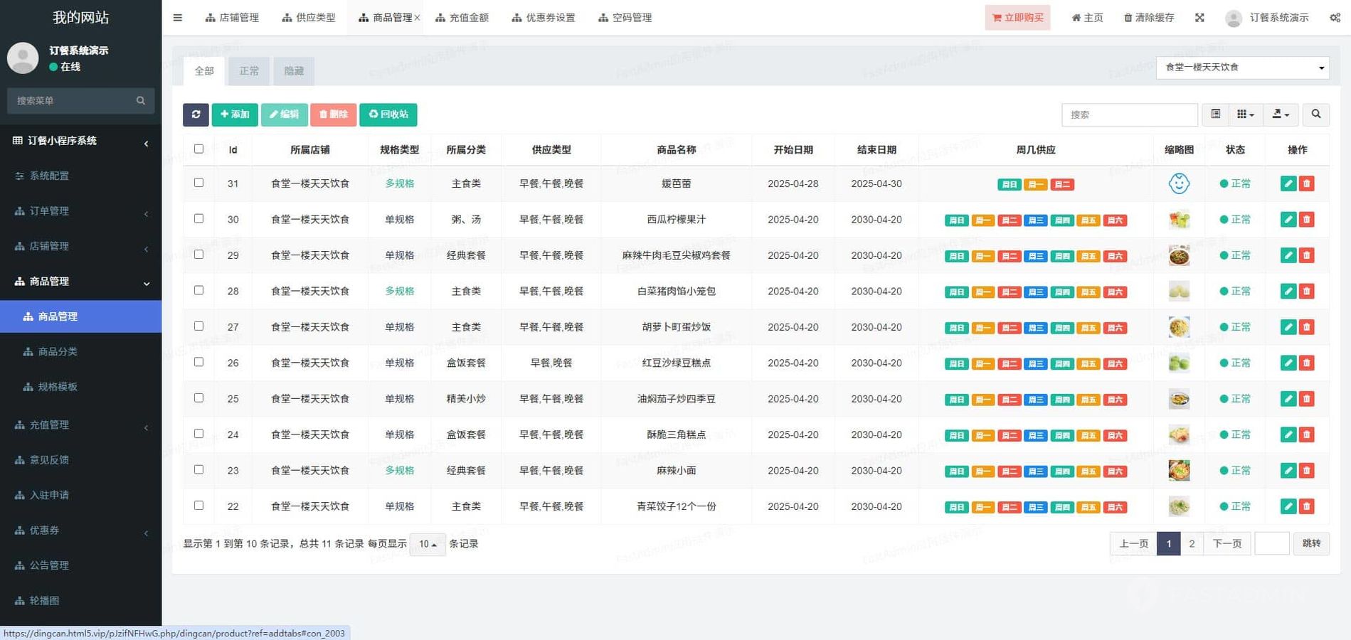
Task: Click red delete icon for row 22
Action: [1306, 506]
